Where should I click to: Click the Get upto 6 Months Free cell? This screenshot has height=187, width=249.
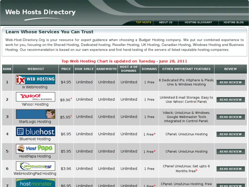[186, 168]
